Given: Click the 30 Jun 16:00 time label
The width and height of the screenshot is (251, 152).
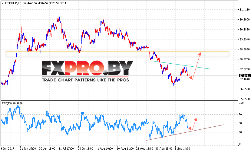Looking at the screenshot, I should click(47, 149).
